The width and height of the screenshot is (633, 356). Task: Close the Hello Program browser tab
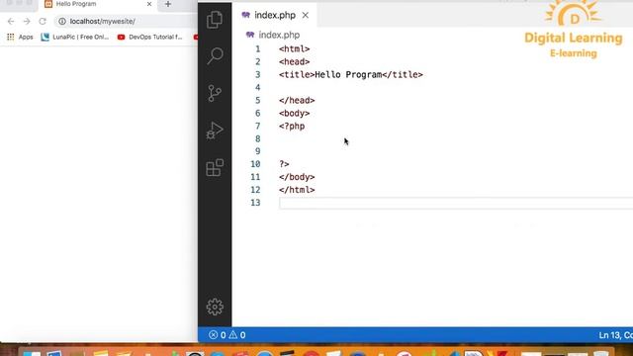(149, 4)
